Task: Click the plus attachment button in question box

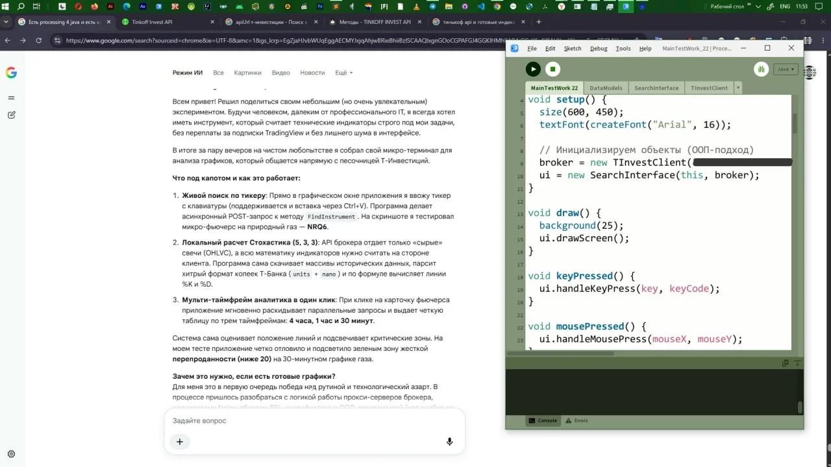Action: 180,442
